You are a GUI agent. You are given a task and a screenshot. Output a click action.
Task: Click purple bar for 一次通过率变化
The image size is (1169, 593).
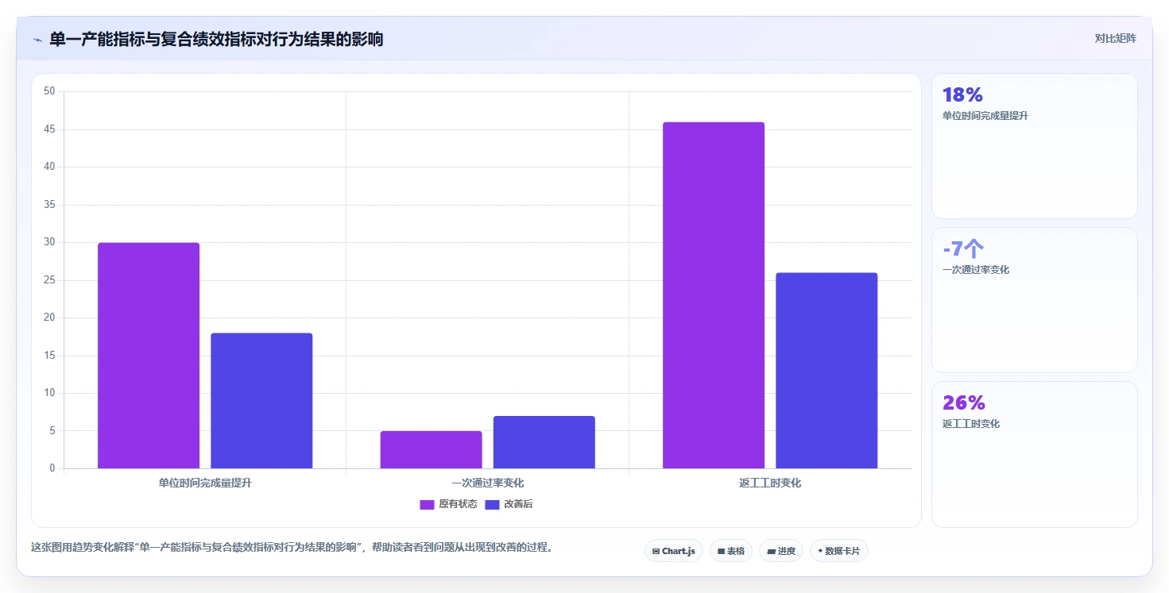[431, 449]
